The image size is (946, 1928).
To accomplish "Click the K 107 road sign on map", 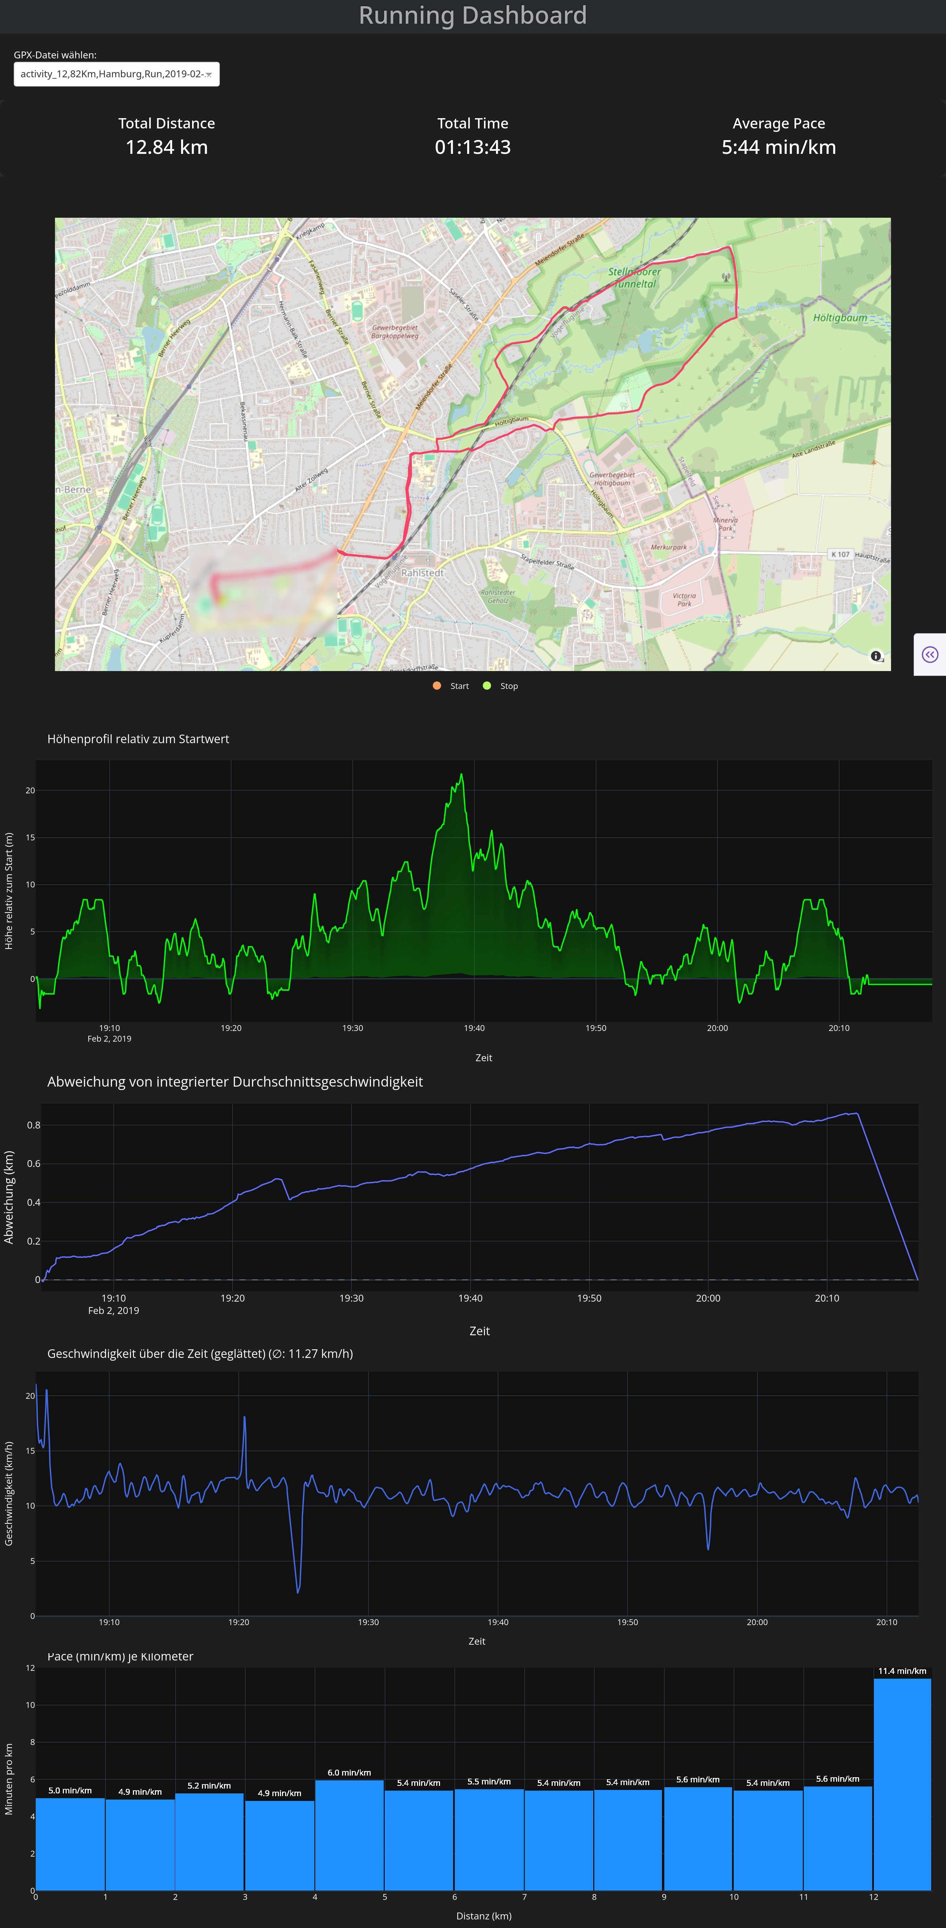I will point(841,555).
